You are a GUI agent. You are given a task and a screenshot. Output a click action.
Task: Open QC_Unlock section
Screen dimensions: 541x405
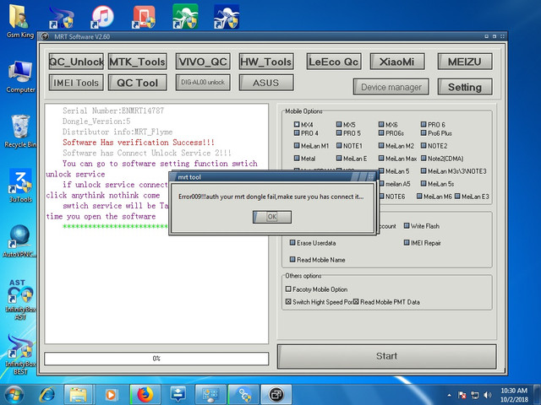tap(76, 62)
